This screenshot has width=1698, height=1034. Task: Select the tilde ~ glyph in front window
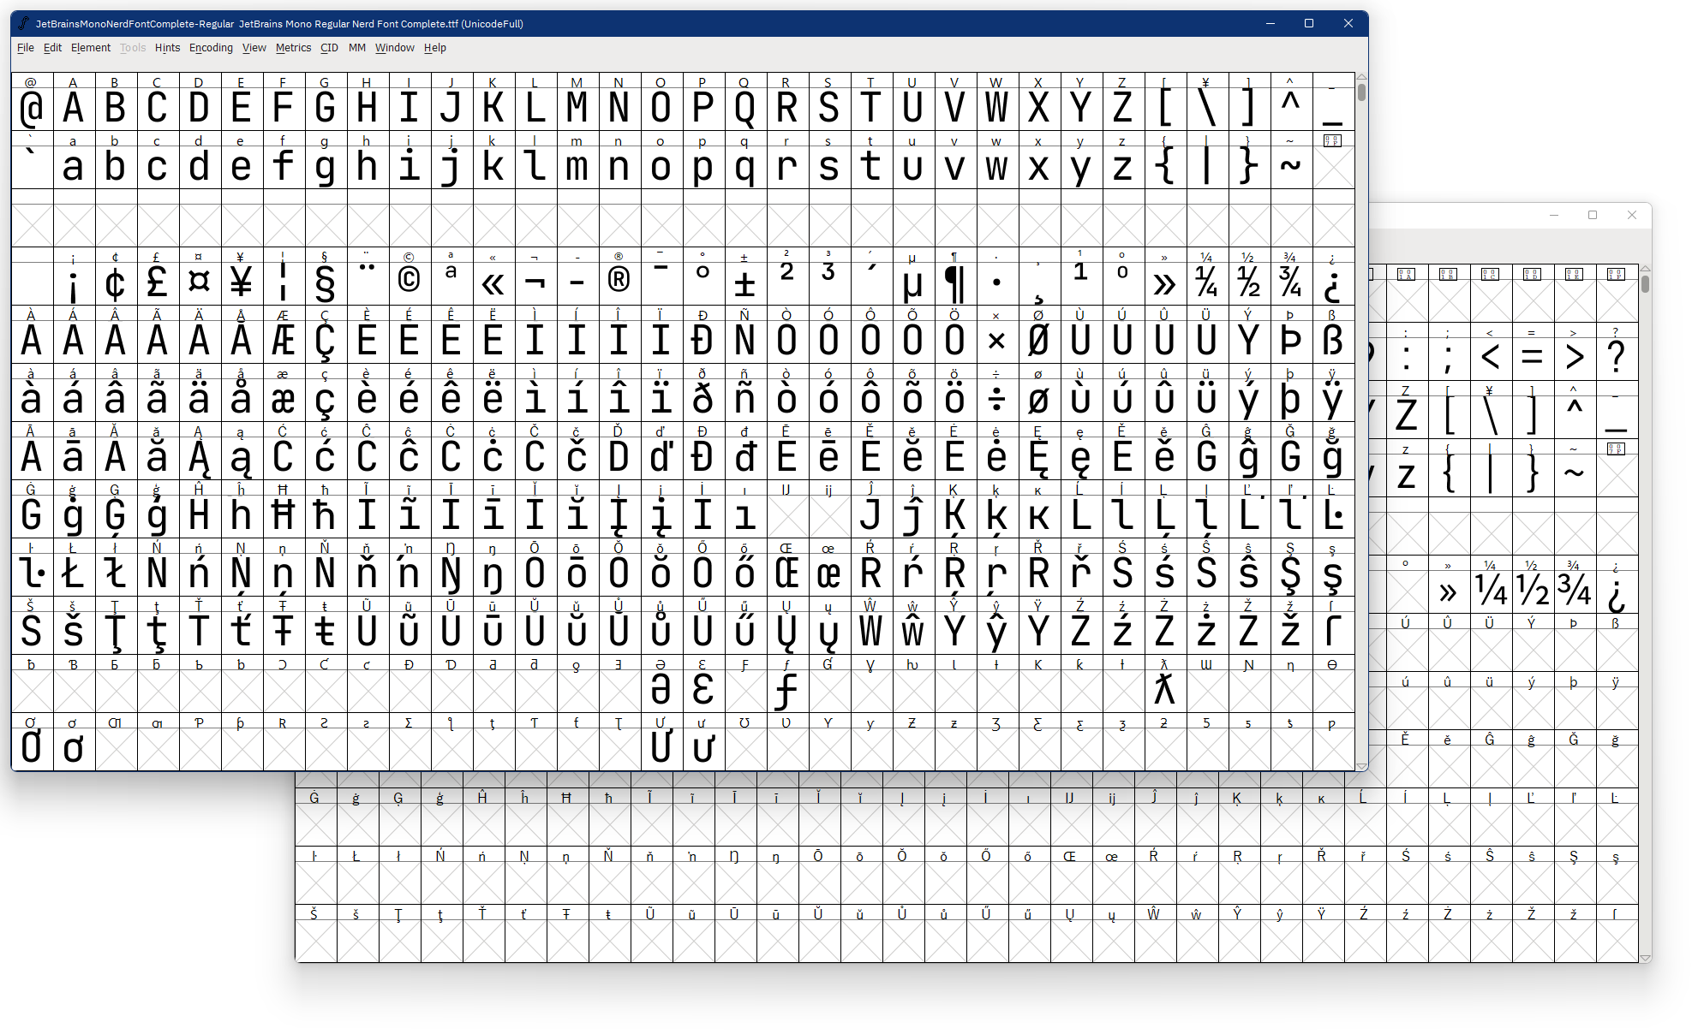tap(1291, 160)
